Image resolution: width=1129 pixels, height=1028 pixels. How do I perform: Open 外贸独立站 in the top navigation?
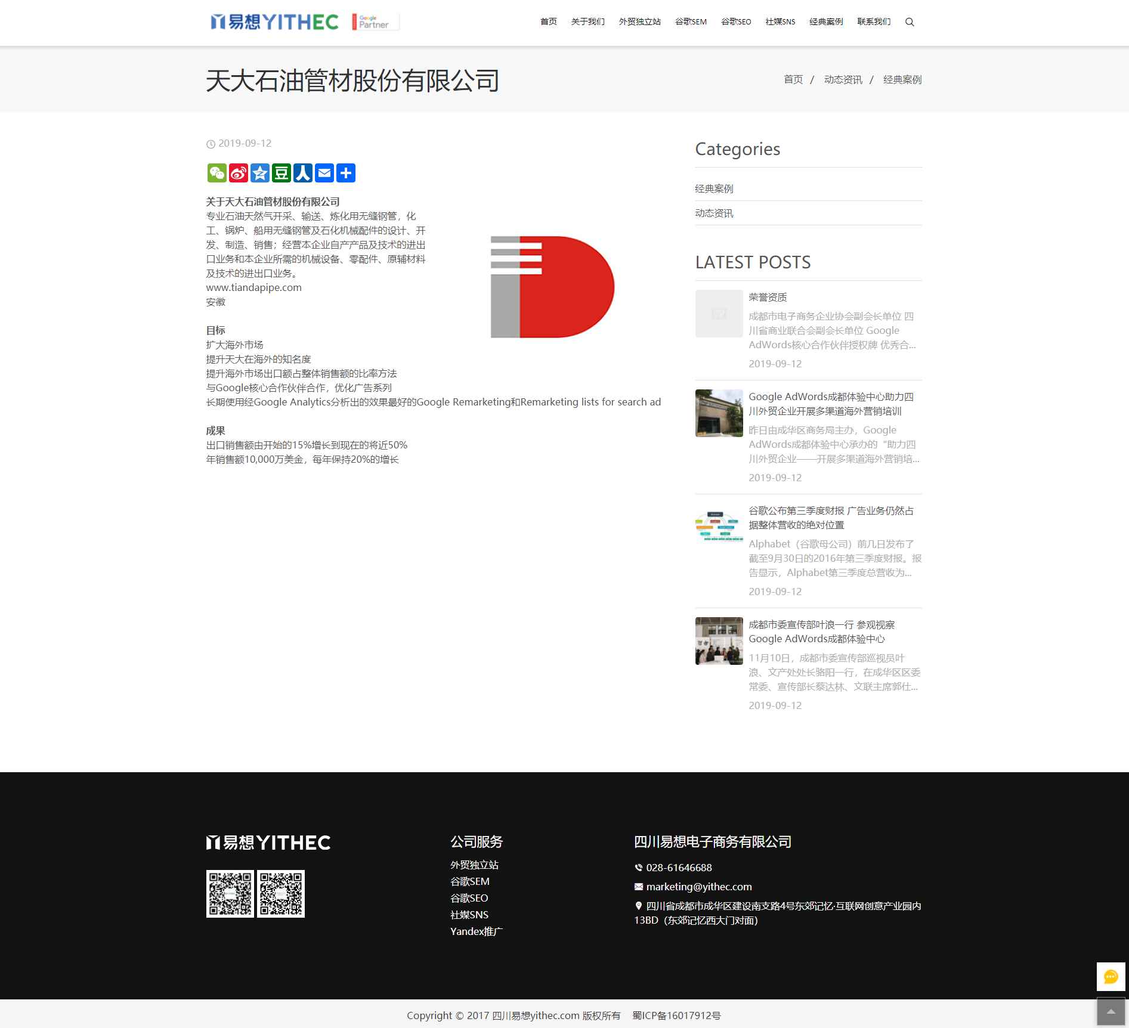click(640, 22)
